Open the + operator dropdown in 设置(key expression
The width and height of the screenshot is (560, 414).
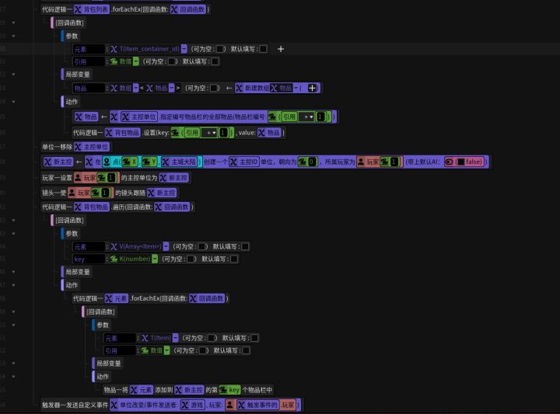click(210, 133)
